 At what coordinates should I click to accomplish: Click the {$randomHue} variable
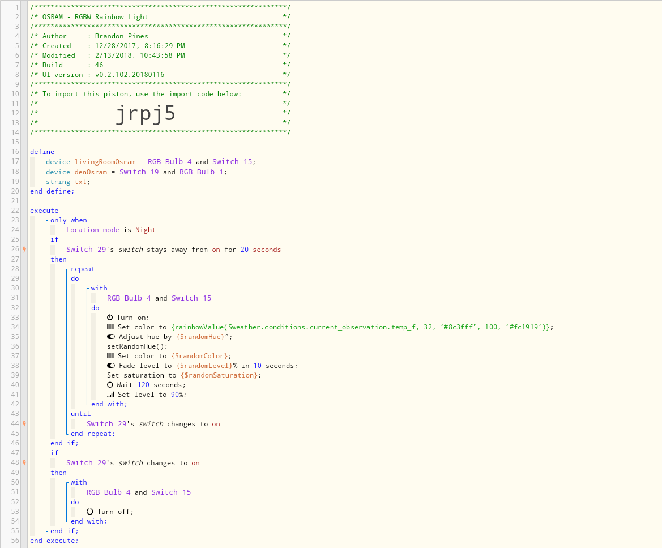click(x=200, y=337)
